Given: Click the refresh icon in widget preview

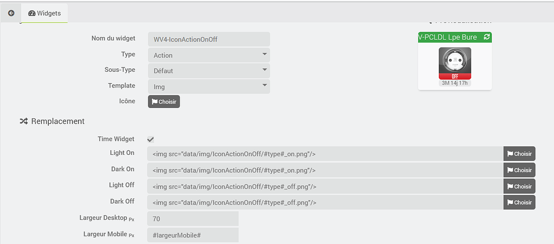Looking at the screenshot, I should [486, 37].
